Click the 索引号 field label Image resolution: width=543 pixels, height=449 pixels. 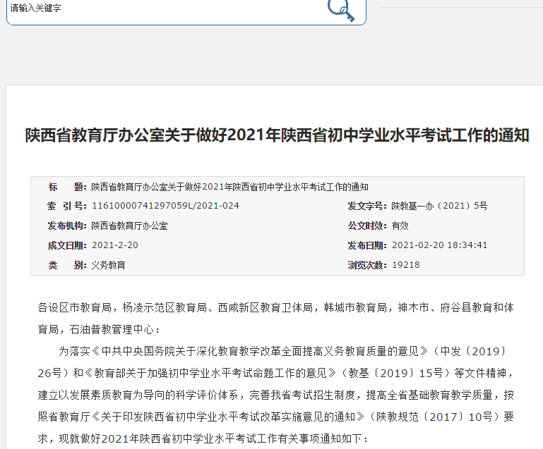coord(66,206)
